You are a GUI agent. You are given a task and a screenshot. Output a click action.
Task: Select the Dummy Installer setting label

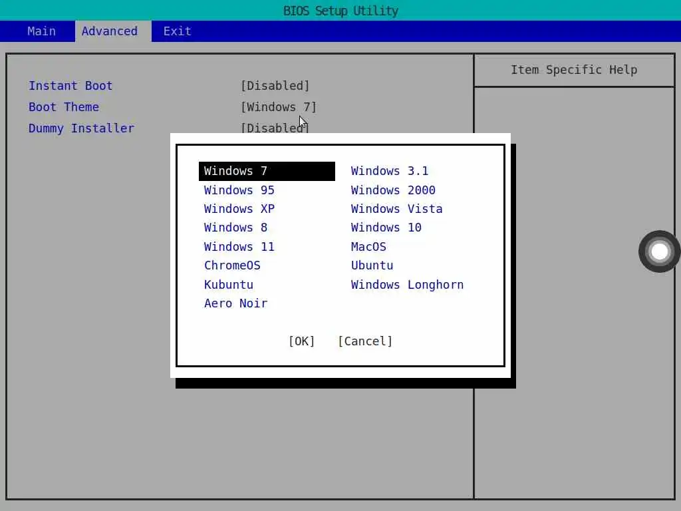click(x=81, y=128)
